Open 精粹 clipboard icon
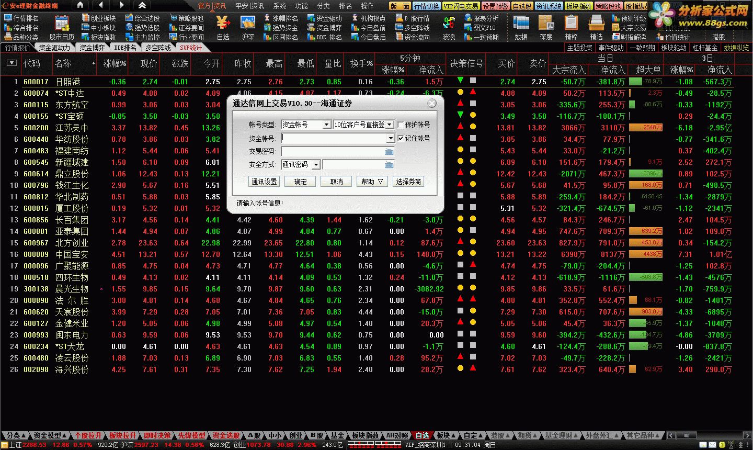Screen dimensions: 753x450 point(571,28)
